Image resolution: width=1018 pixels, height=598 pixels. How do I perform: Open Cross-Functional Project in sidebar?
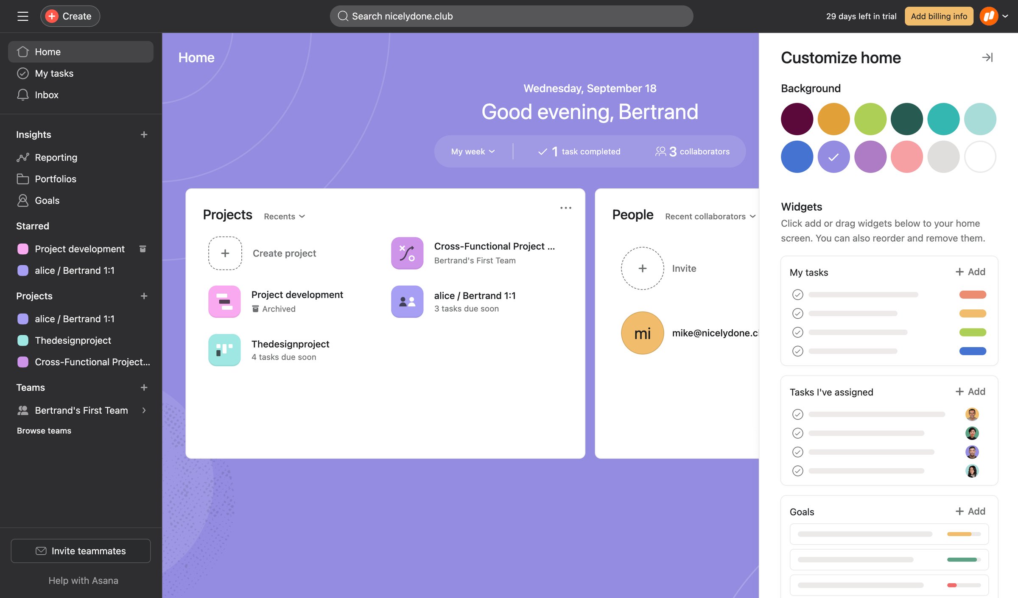tap(81, 362)
